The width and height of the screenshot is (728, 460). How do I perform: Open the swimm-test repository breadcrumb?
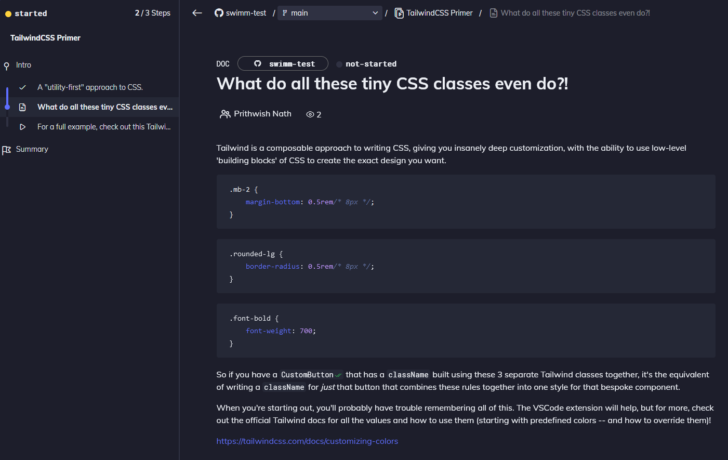(x=246, y=13)
